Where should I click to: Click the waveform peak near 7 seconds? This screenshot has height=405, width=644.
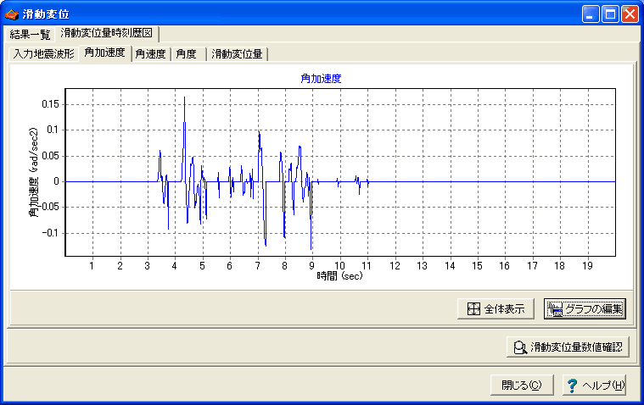pos(259,132)
